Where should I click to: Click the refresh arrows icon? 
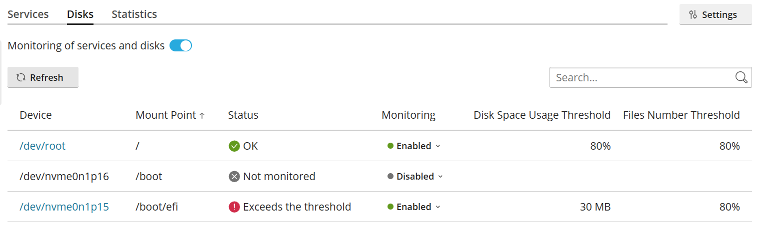[x=21, y=77]
